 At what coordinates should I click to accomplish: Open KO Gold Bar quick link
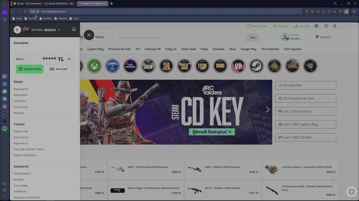(305, 85)
